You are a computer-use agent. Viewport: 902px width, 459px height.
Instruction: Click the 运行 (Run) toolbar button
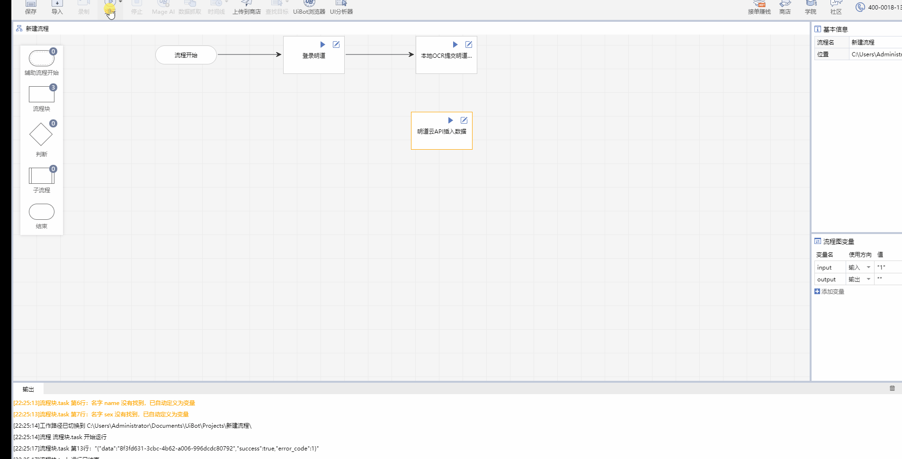click(x=110, y=7)
